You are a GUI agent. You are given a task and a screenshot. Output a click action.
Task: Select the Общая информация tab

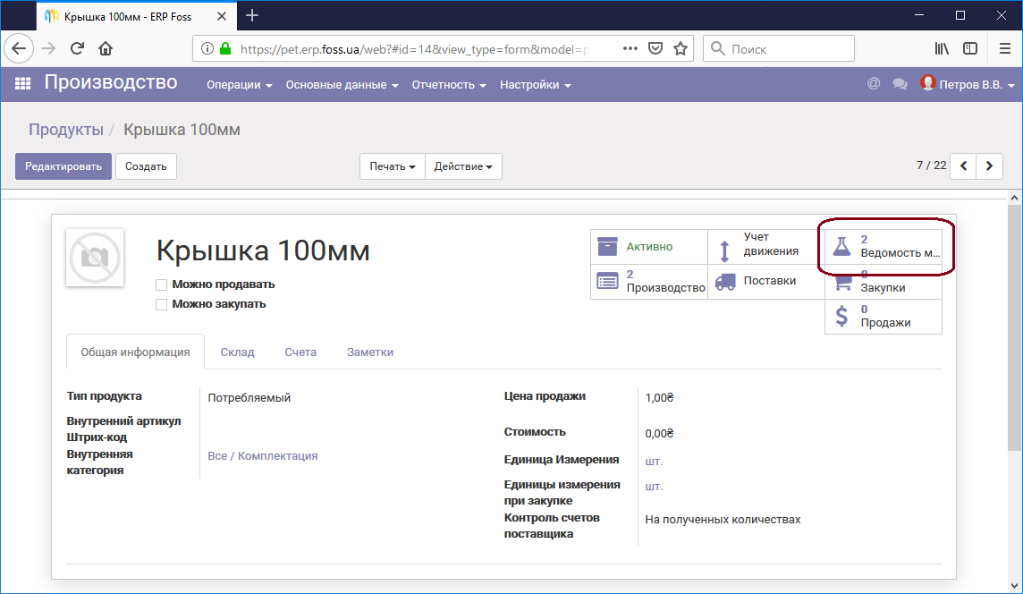(135, 352)
